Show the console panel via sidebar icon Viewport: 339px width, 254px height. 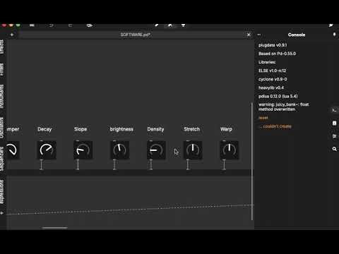click(334, 110)
